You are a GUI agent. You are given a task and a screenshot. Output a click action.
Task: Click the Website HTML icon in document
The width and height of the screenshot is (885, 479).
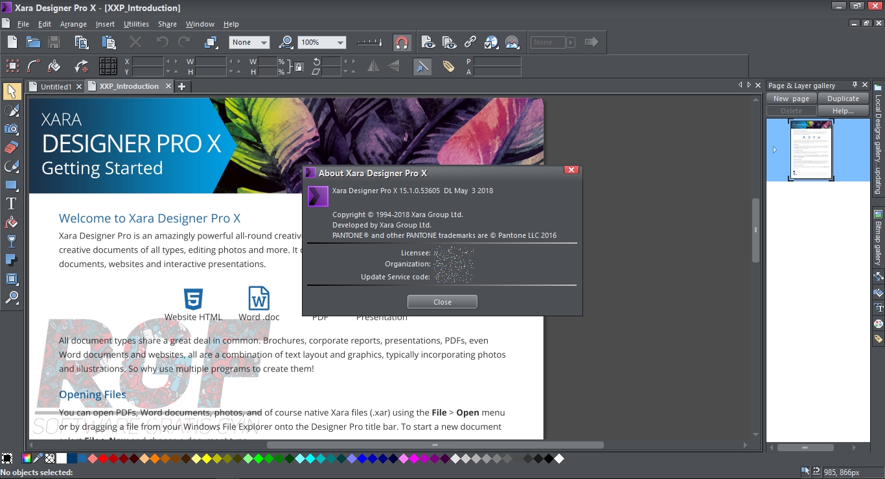[193, 299]
